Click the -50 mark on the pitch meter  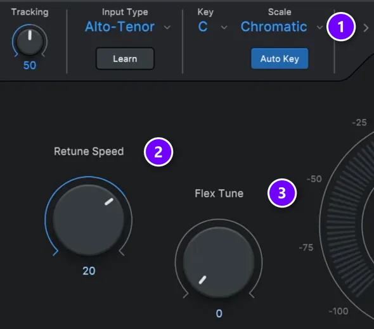pos(314,179)
